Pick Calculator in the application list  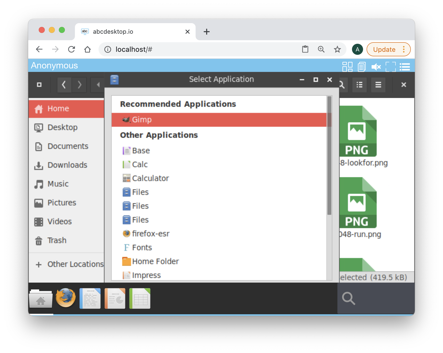(x=219, y=178)
